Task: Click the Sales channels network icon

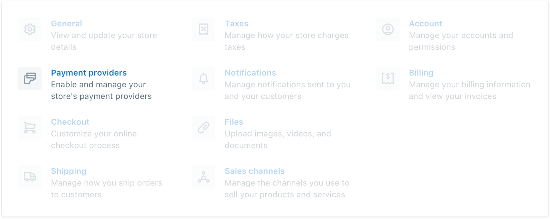Action: [x=204, y=177]
